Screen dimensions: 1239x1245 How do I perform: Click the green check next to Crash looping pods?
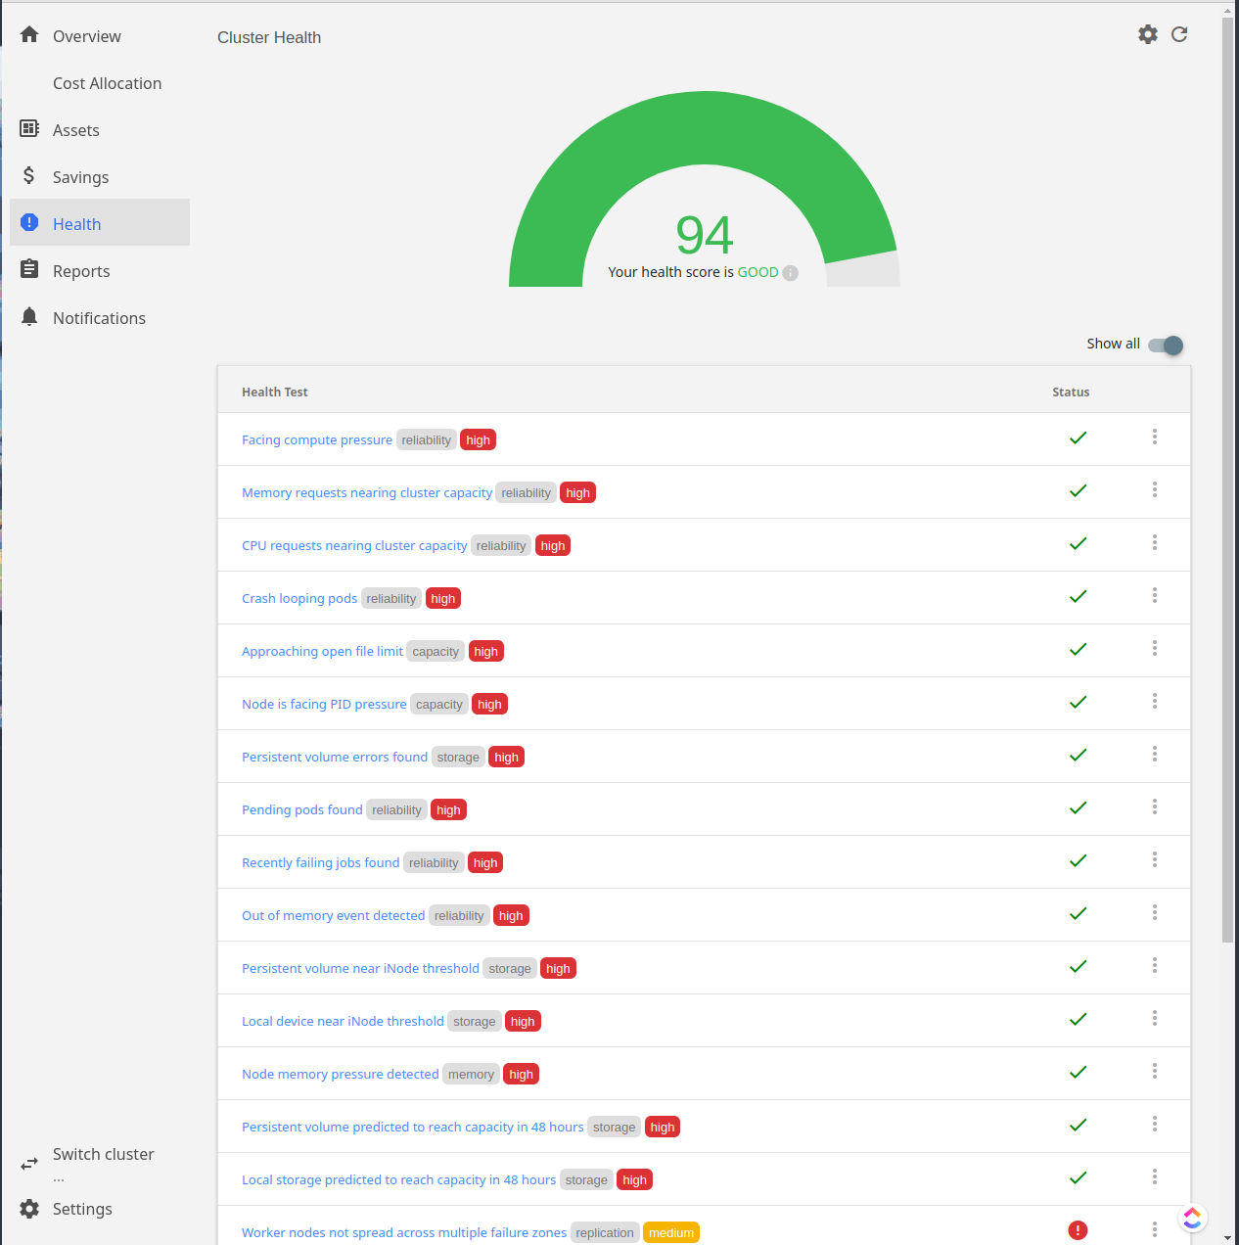1078,596
